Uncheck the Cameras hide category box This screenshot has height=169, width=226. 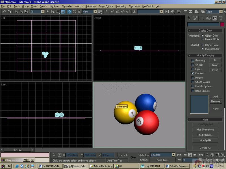[193, 73]
